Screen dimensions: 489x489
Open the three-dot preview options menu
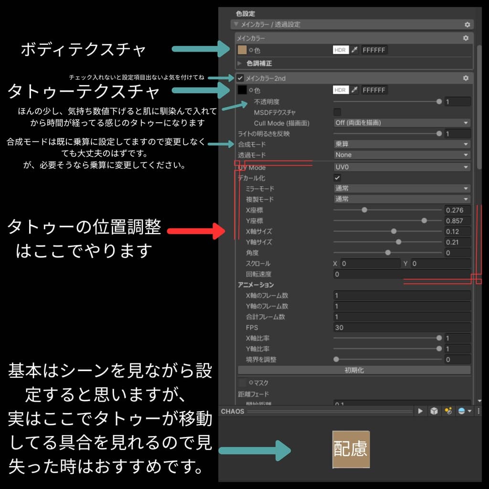[x=478, y=411]
